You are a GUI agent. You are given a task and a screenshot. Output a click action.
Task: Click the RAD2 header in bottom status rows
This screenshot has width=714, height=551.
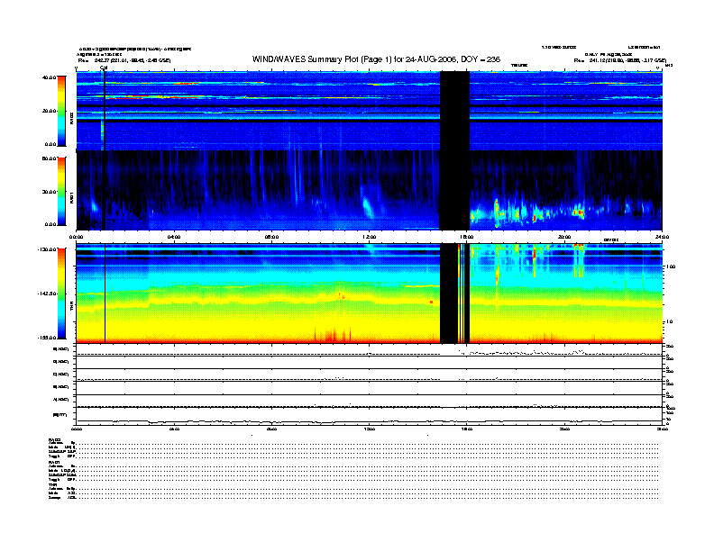tap(55, 439)
